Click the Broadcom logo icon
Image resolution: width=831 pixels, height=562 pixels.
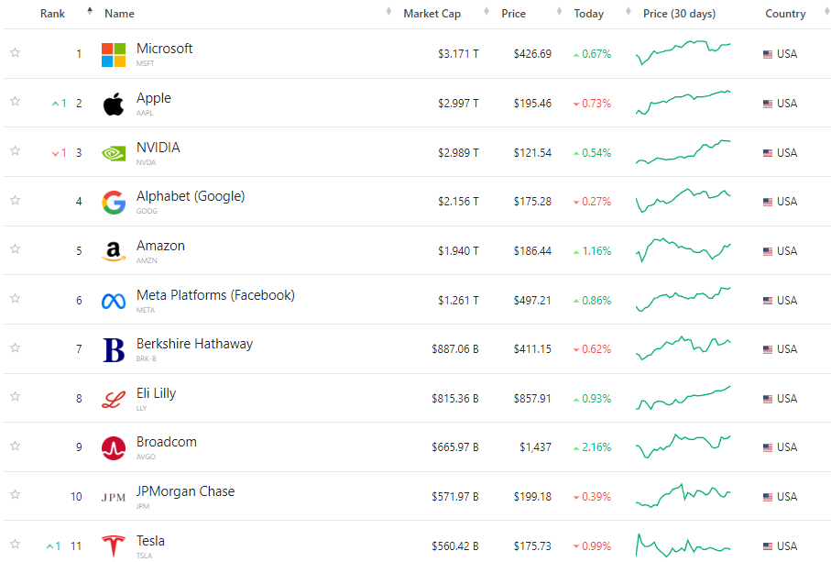pos(114,448)
